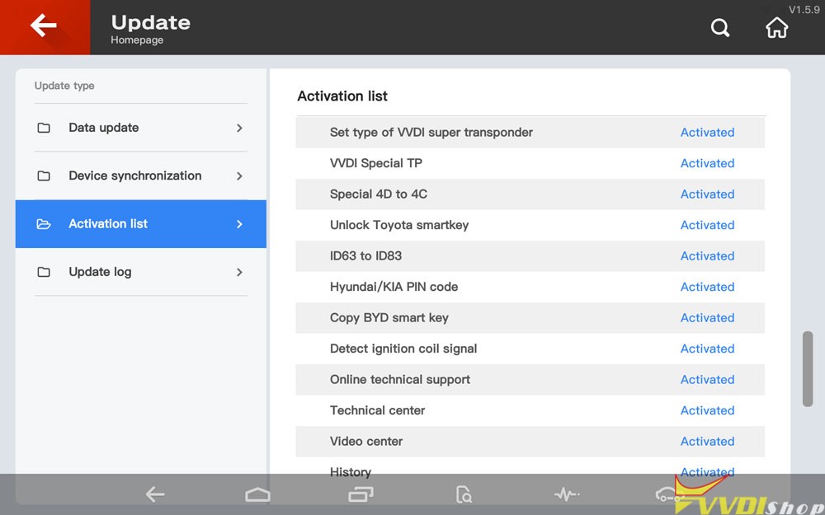
Task: Click 'Homepage' breadcrumb under Update title
Action: (137, 40)
